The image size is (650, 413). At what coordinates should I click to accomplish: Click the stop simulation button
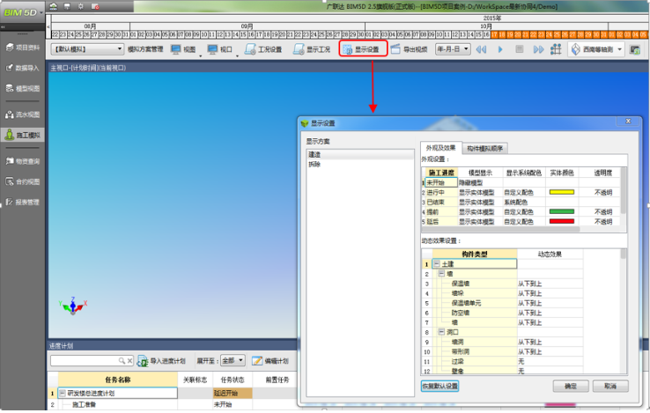coord(519,49)
